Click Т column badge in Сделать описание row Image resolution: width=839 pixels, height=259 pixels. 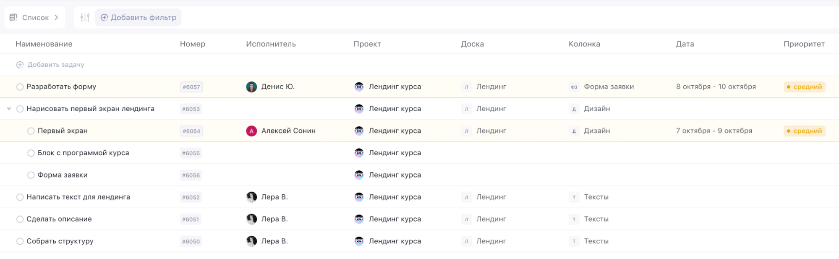[x=574, y=219]
